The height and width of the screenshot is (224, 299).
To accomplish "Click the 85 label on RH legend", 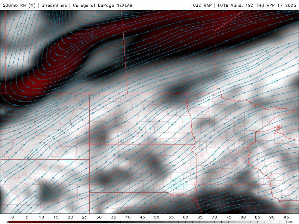I will [258, 217].
